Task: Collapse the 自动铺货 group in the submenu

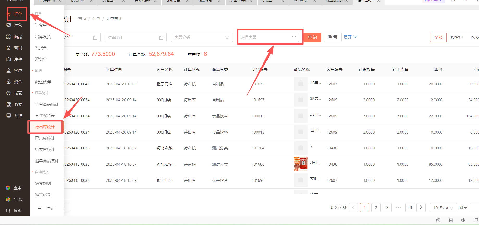Action: click(x=40, y=172)
